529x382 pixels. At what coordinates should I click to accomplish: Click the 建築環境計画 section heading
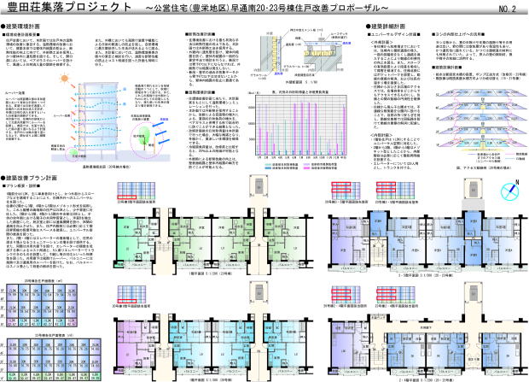29,27
